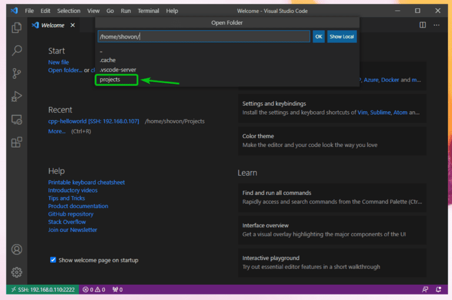This screenshot has width=452, height=300.
Task: Click the VS Code logo in title bar
Action: click(x=14, y=11)
